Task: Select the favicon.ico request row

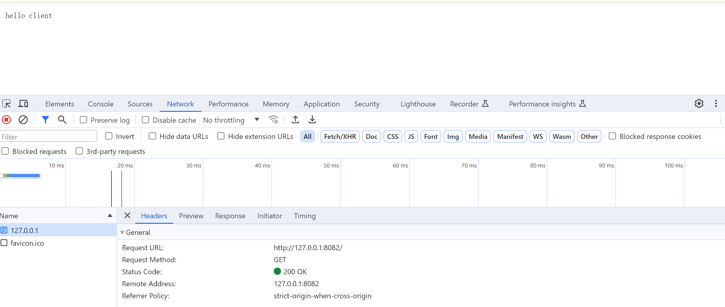Action: [58, 243]
